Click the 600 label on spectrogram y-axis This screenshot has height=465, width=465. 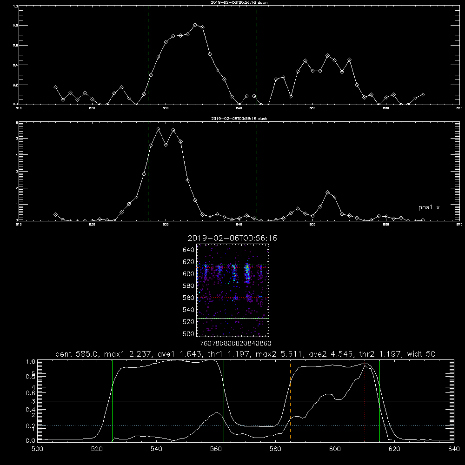coord(189,274)
